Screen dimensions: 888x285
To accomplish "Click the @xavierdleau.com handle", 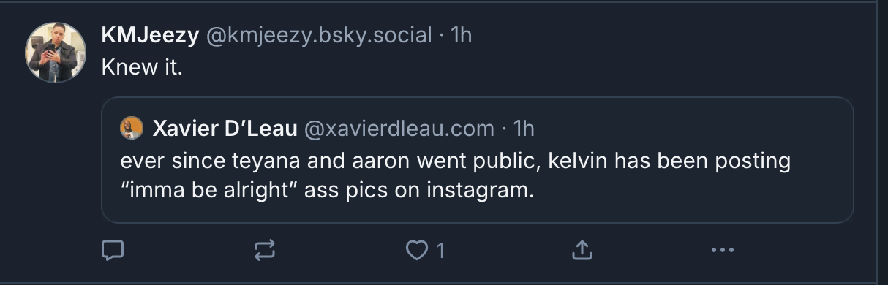I will [x=399, y=129].
